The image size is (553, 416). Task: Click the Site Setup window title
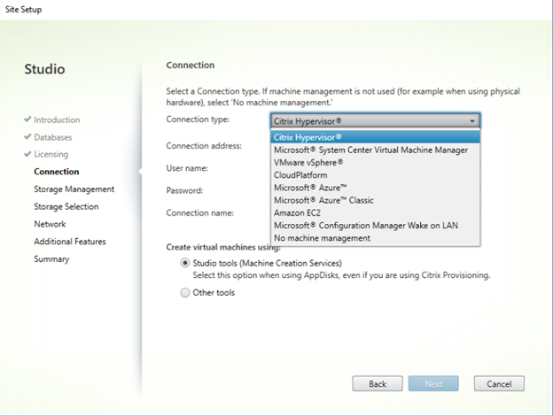click(23, 10)
